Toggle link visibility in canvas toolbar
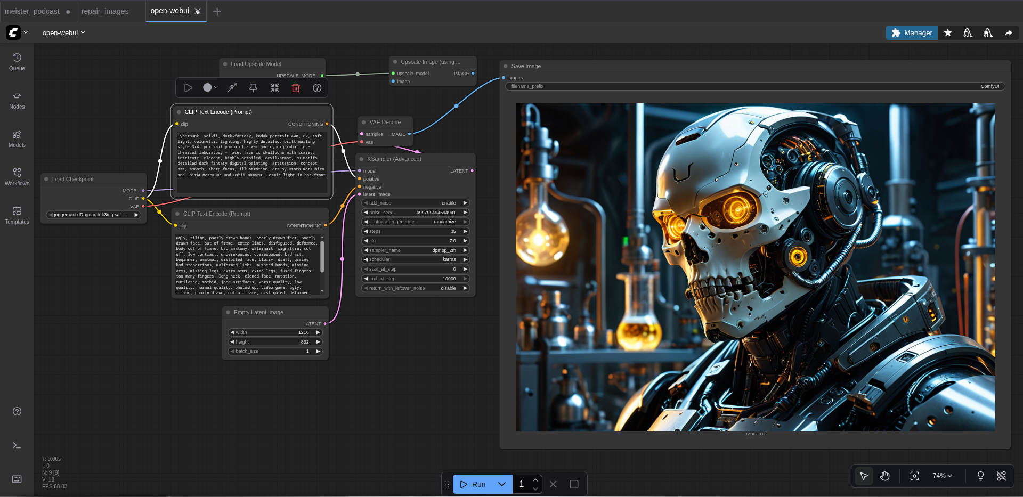This screenshot has width=1023, height=497. [1001, 476]
